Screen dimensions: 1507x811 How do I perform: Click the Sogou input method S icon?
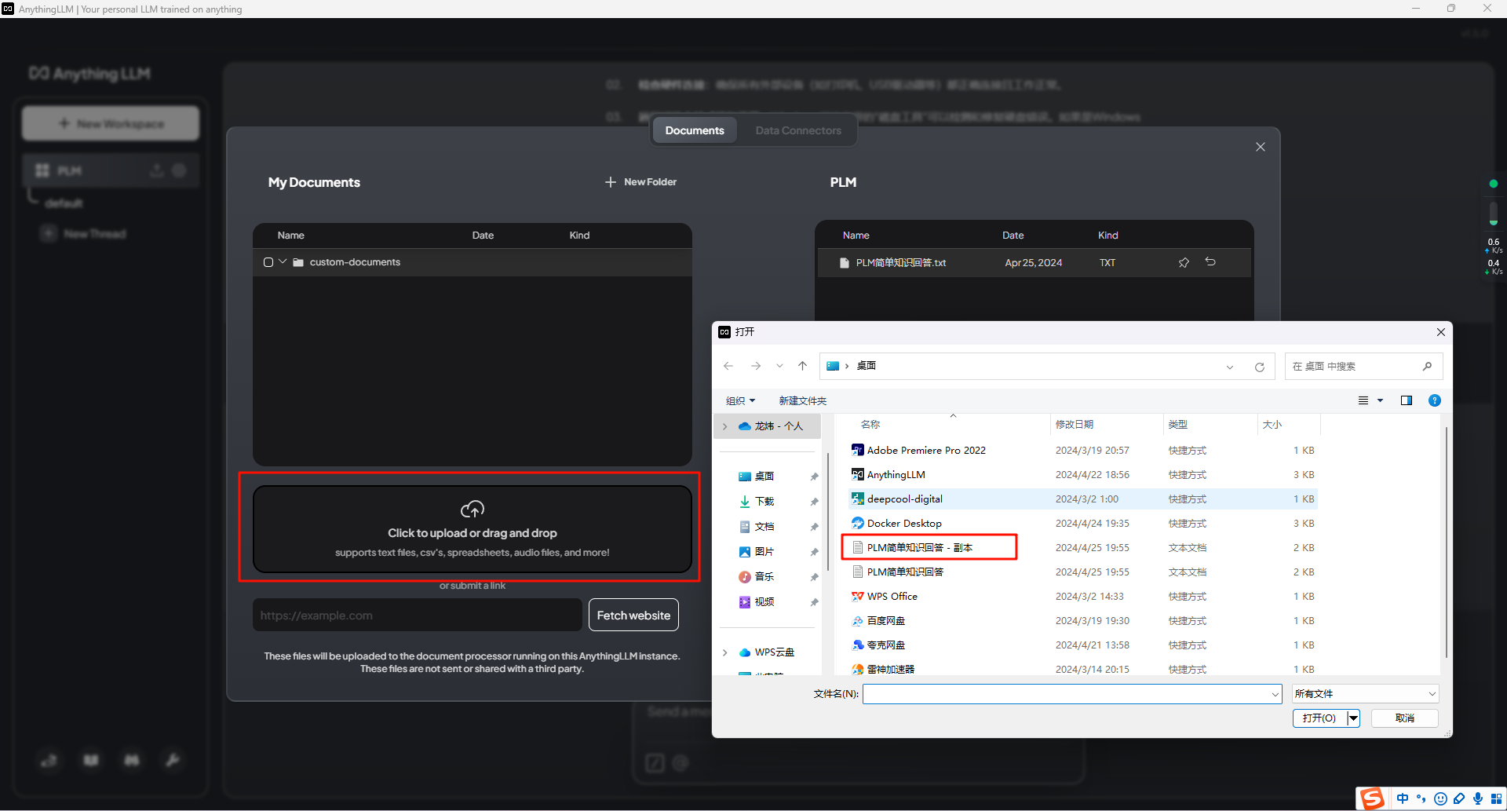pyautogui.click(x=1372, y=799)
